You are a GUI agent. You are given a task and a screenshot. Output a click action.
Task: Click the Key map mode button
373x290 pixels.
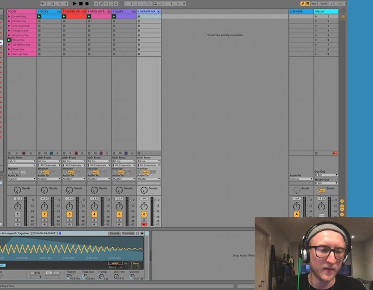click(x=313, y=4)
